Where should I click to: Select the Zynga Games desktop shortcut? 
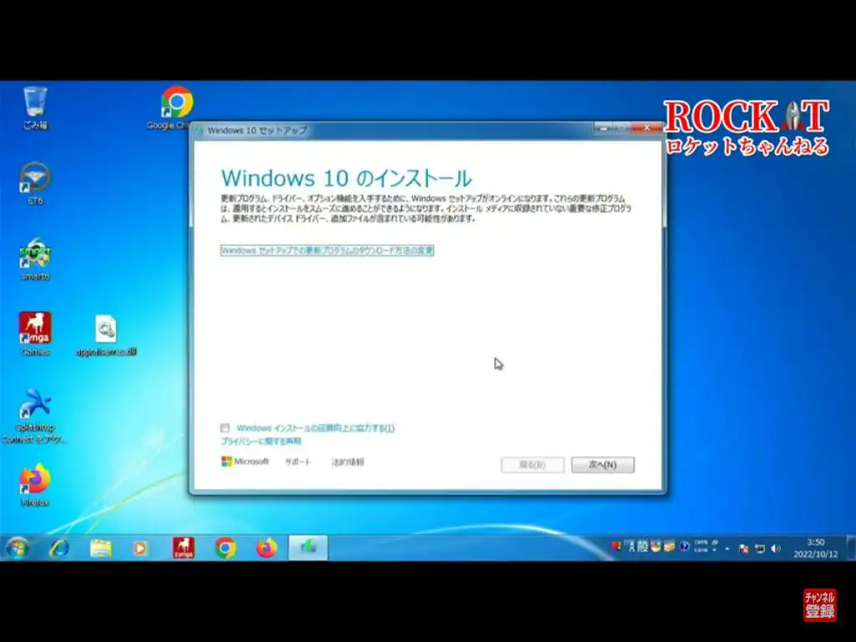pyautogui.click(x=35, y=334)
